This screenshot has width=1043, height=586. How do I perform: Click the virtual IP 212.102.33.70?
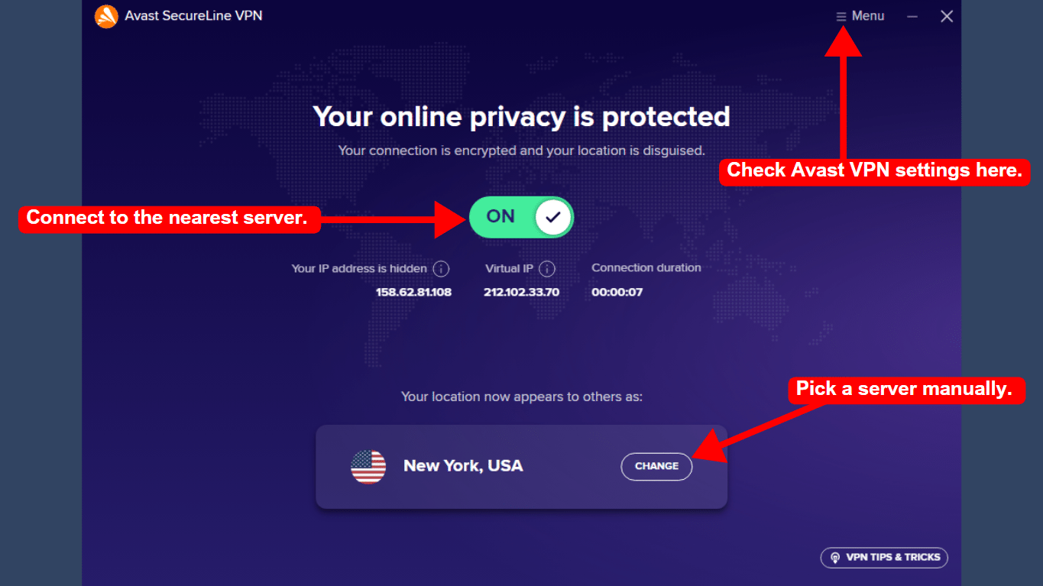[521, 292]
